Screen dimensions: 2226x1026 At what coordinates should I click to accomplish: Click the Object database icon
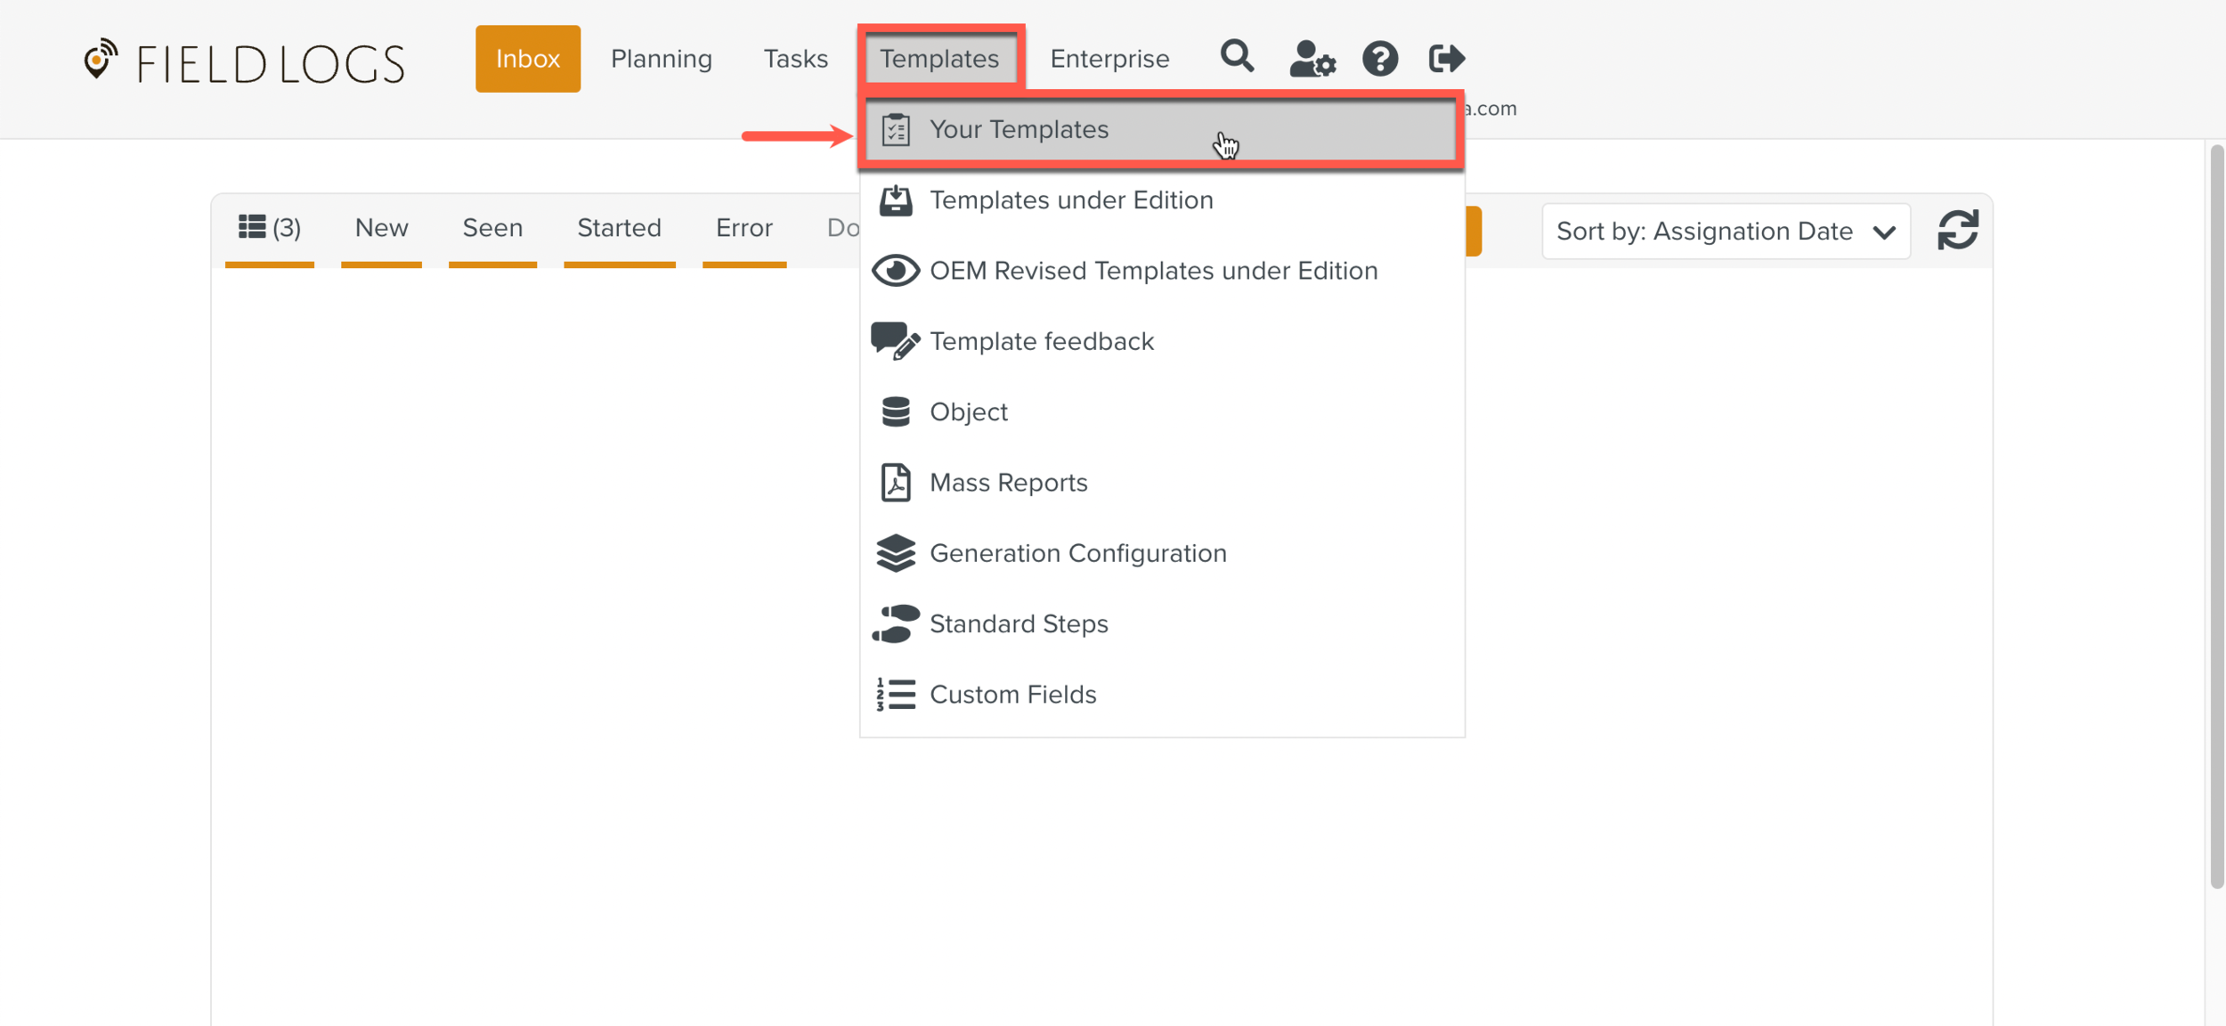(895, 412)
